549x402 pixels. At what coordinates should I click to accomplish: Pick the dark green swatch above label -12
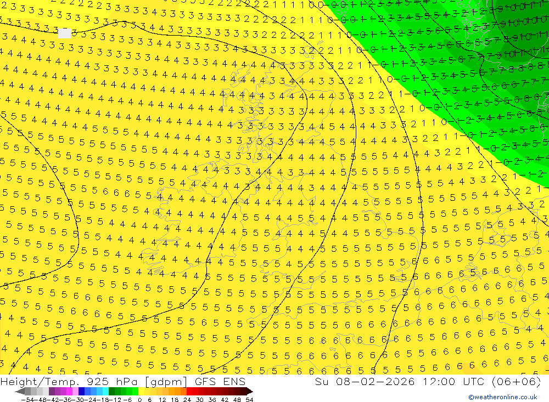tap(111, 392)
